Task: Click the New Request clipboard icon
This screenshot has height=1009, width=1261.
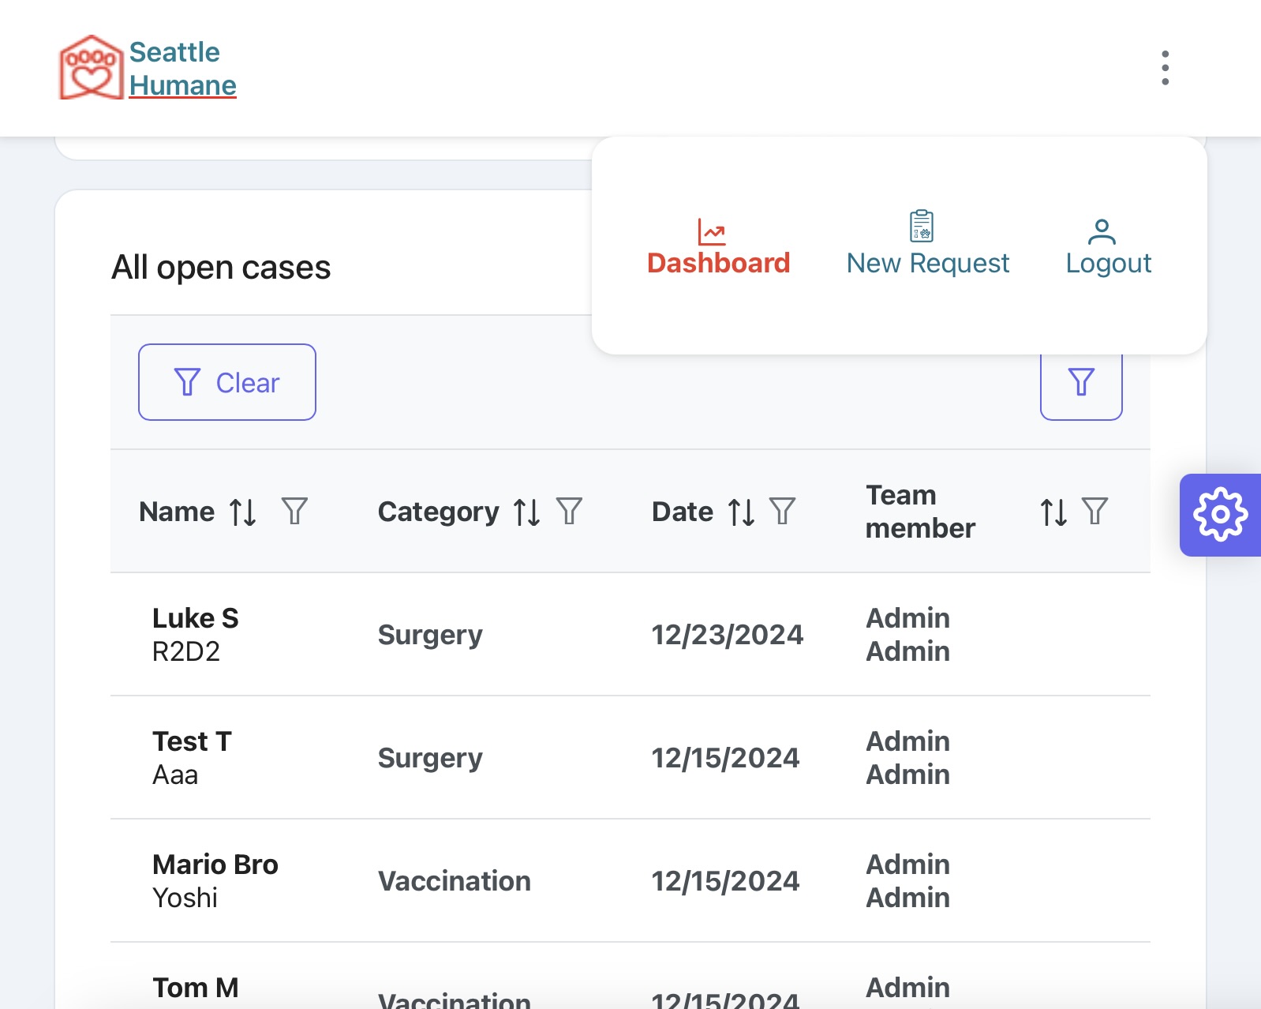Action: [922, 226]
